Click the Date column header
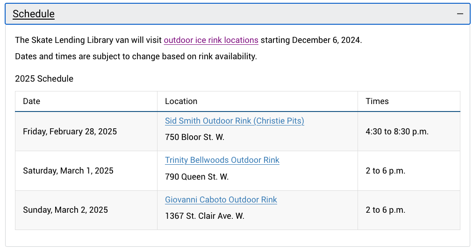Screen dimensions: 473x251 (86, 101)
